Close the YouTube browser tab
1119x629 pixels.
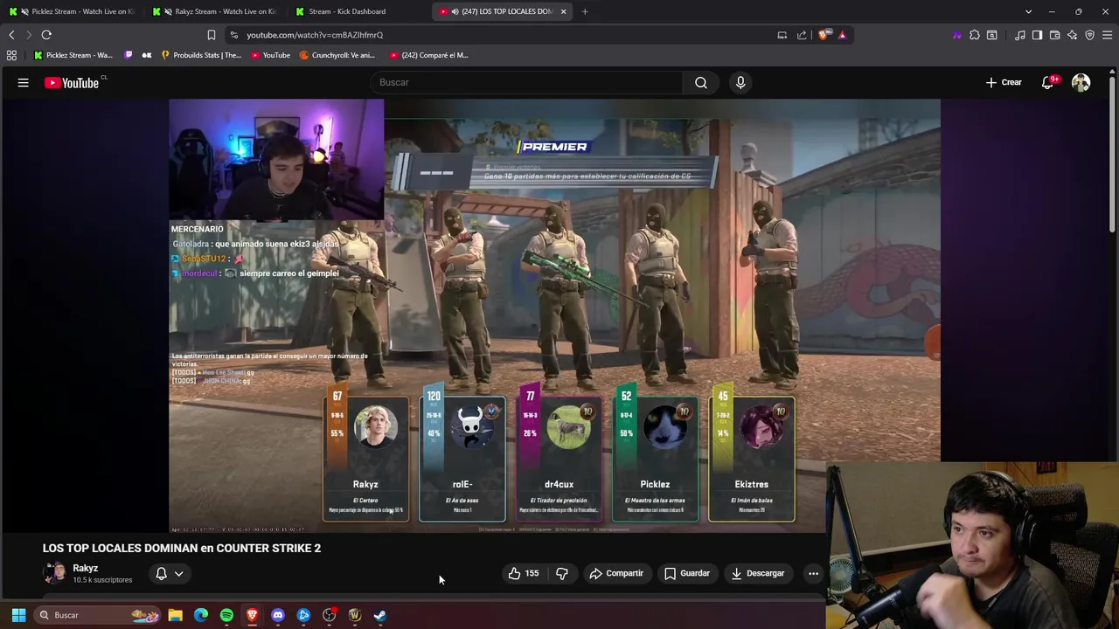[x=563, y=11]
